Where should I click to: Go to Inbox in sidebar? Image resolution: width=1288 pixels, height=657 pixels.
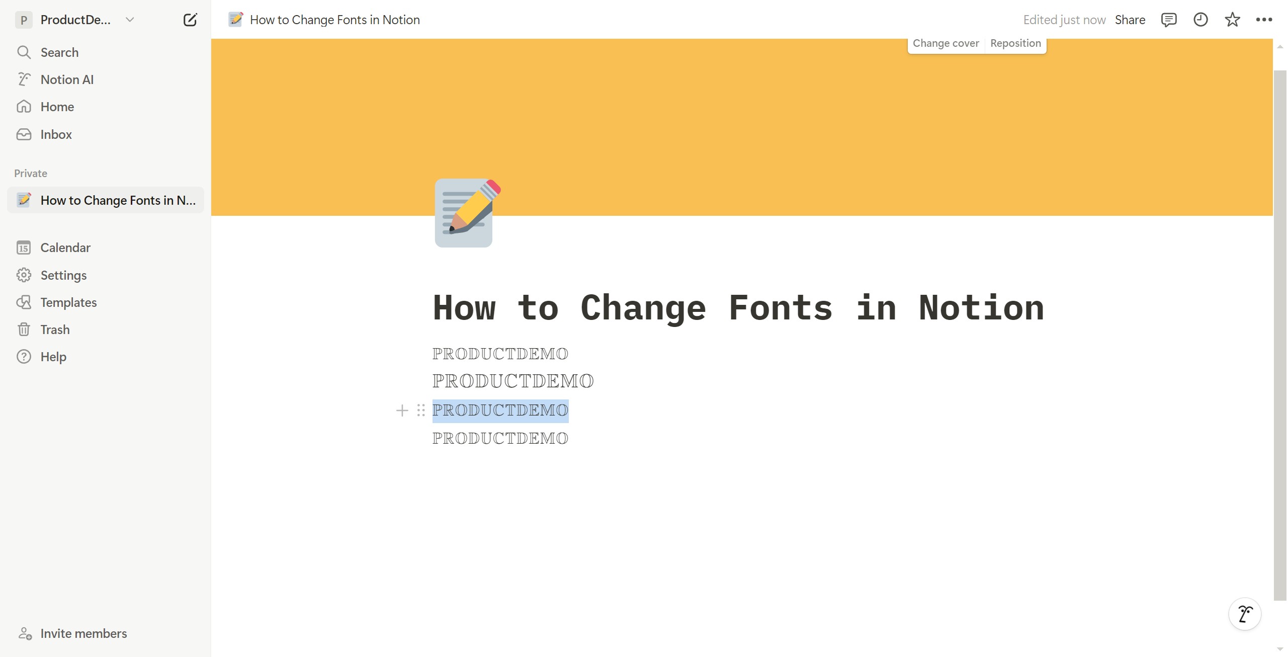coord(56,134)
